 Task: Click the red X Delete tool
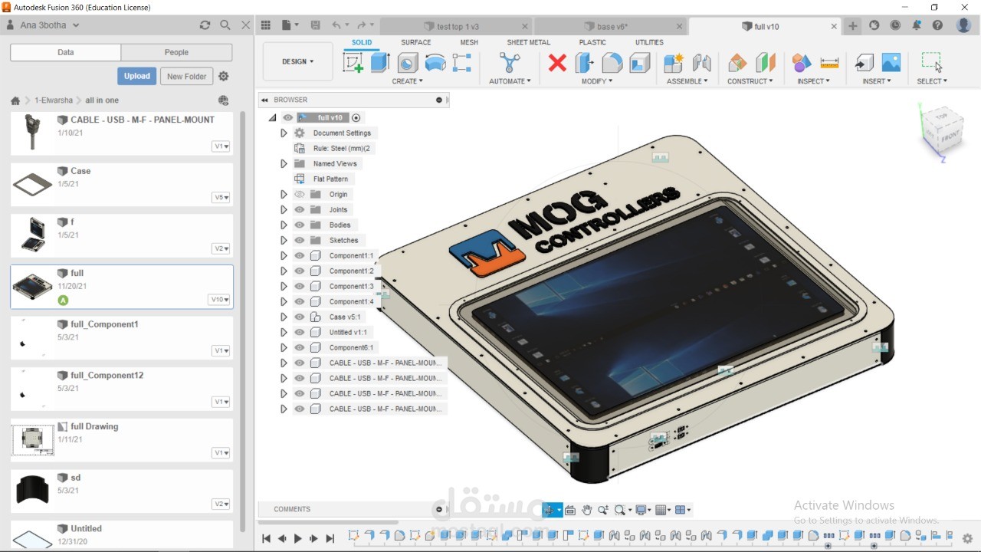557,63
